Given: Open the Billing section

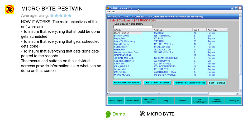Looking at the screenshot, I should coord(166,101).
